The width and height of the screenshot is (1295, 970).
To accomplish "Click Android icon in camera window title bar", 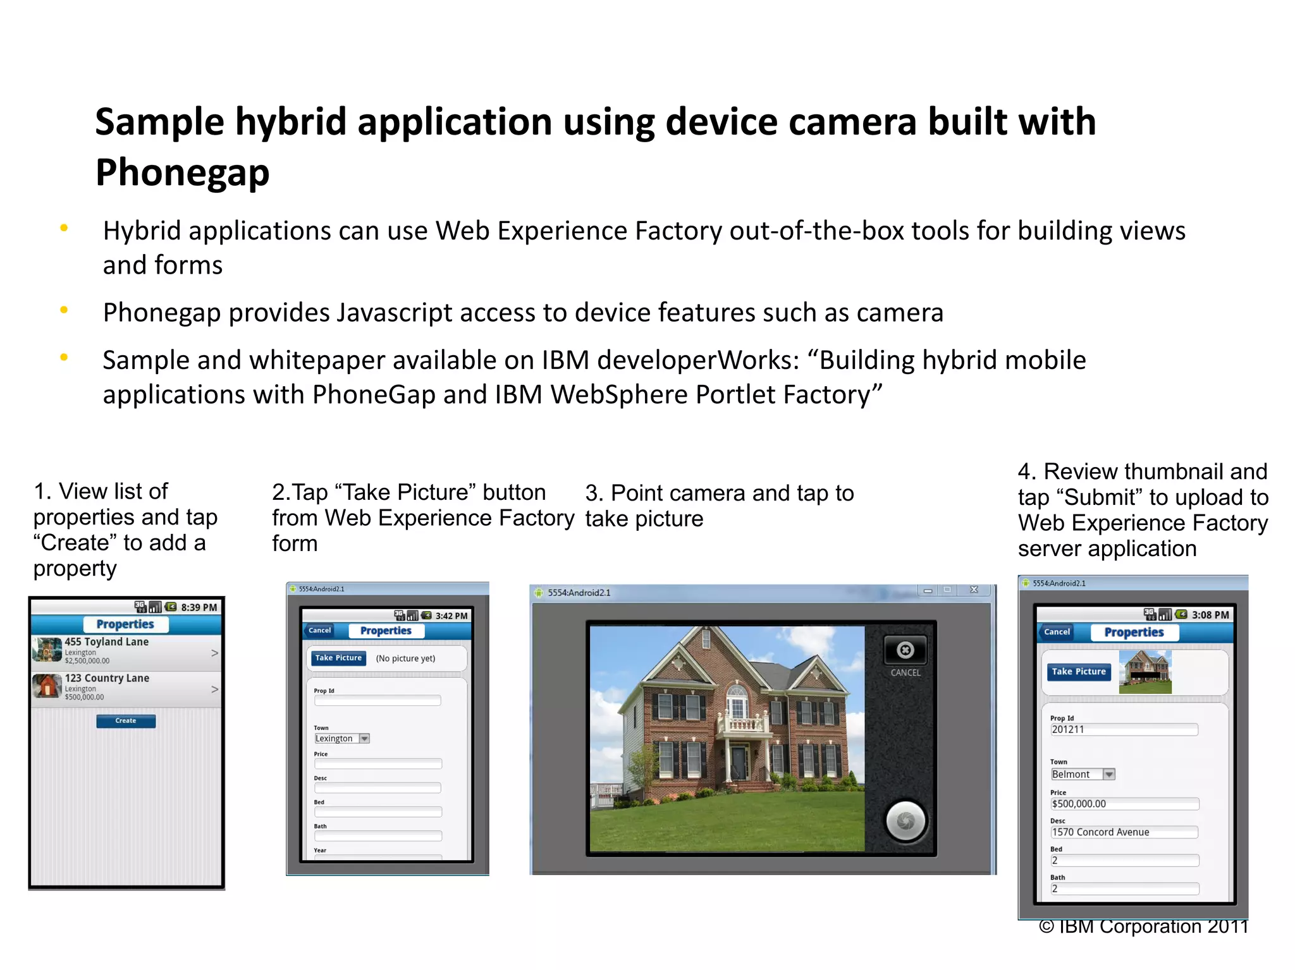I will tap(538, 593).
